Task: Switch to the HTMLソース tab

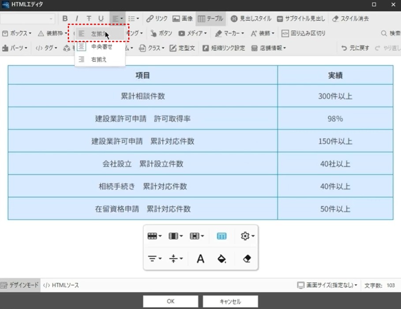Action: click(61, 285)
